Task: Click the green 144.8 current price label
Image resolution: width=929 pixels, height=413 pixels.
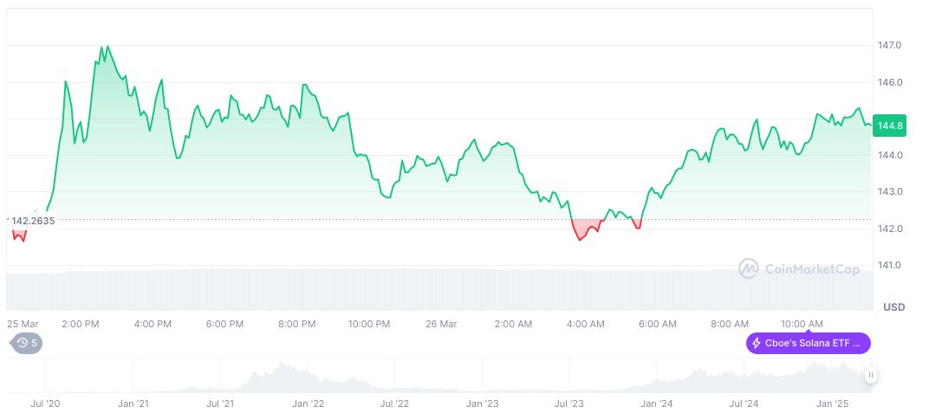Action: [x=890, y=126]
